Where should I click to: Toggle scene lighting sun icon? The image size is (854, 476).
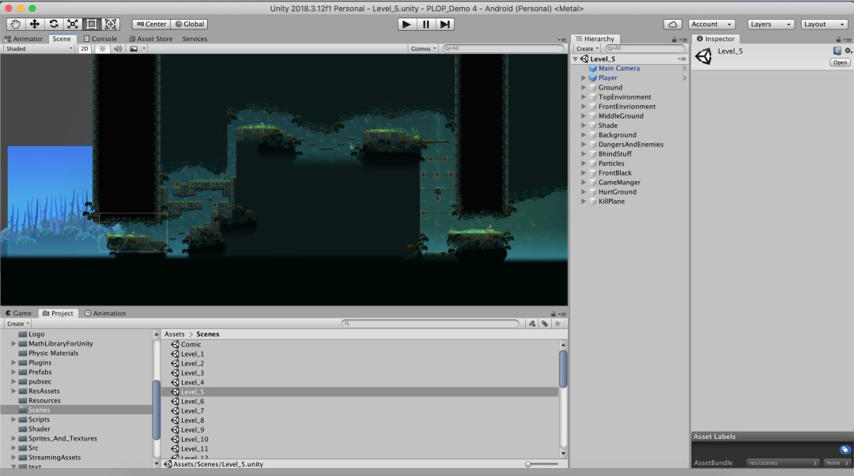(x=102, y=49)
